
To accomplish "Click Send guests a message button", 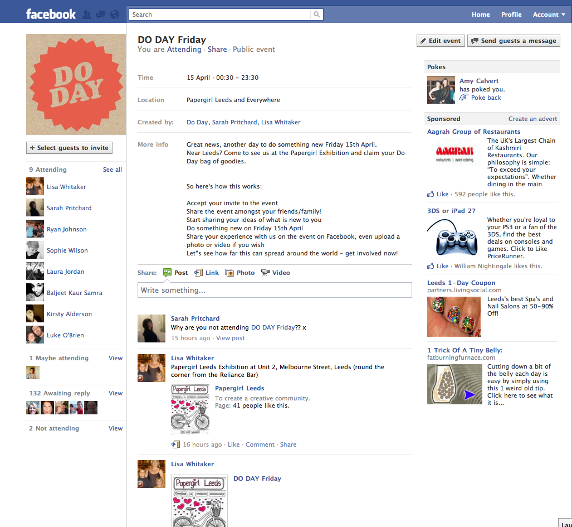I will (x=514, y=41).
